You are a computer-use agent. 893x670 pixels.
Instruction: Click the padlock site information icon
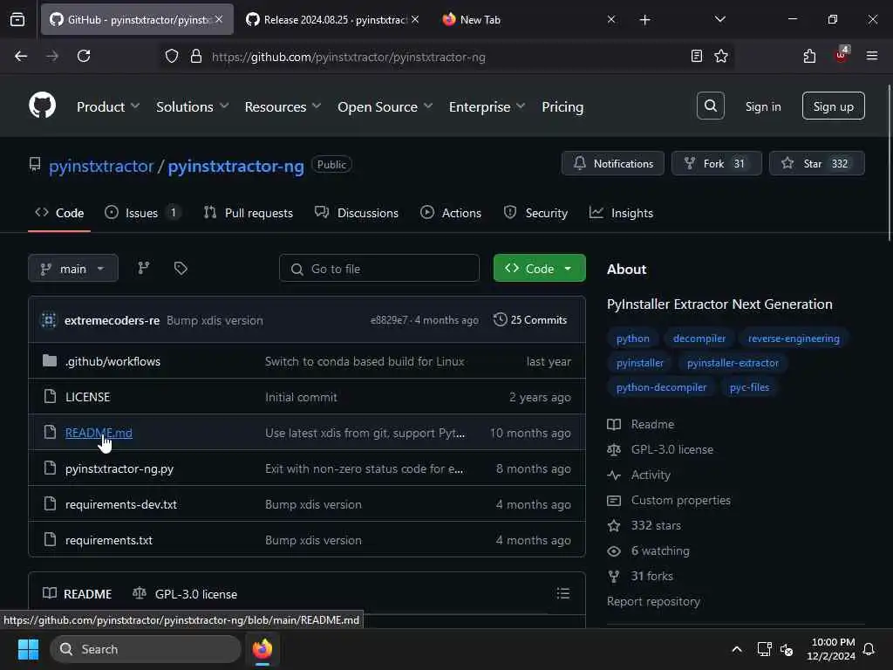coord(196,57)
